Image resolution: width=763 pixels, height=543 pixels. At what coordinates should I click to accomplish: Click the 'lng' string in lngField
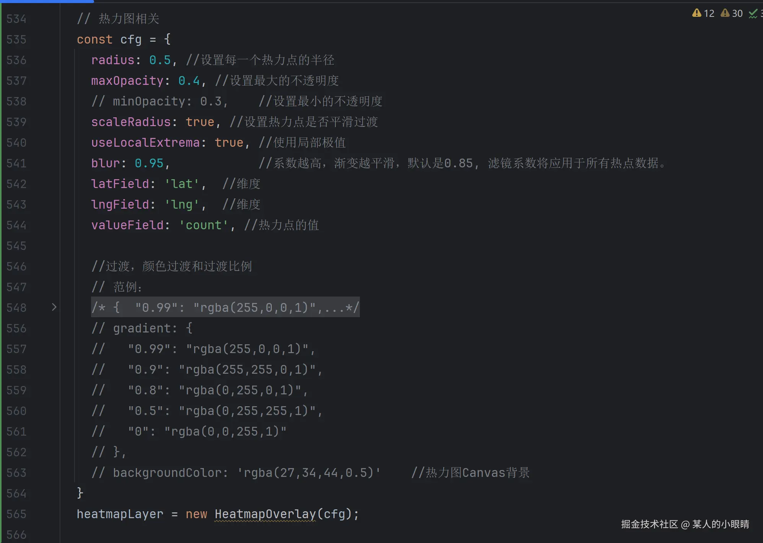(x=182, y=204)
